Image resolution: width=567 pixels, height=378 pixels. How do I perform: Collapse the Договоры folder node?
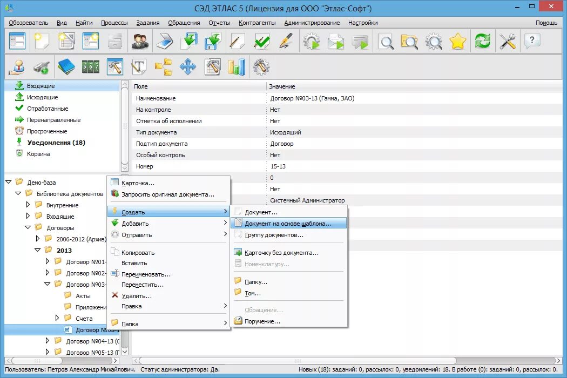click(28, 227)
